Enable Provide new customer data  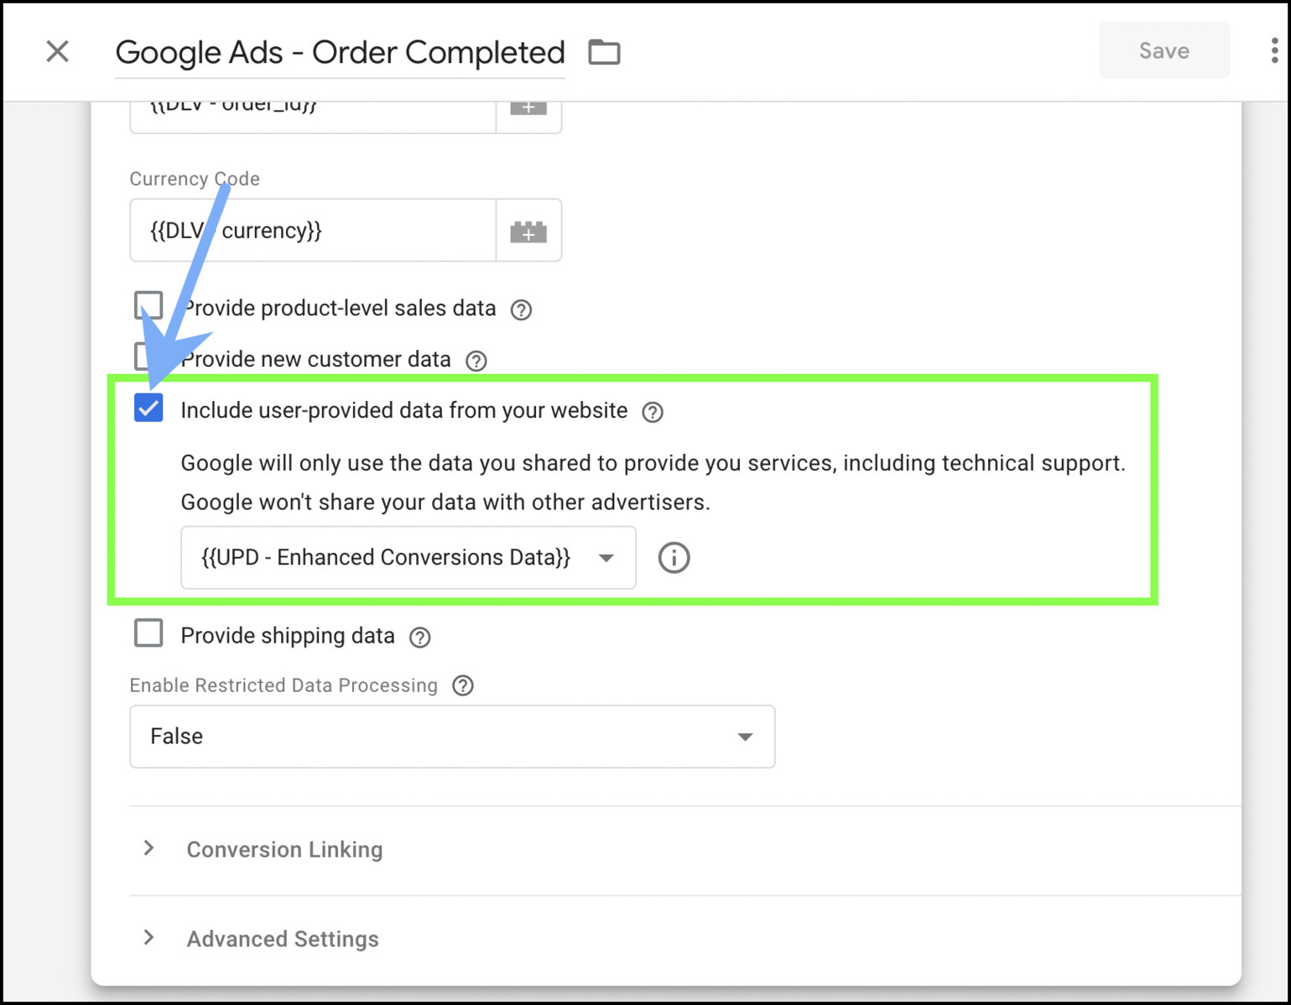(148, 357)
